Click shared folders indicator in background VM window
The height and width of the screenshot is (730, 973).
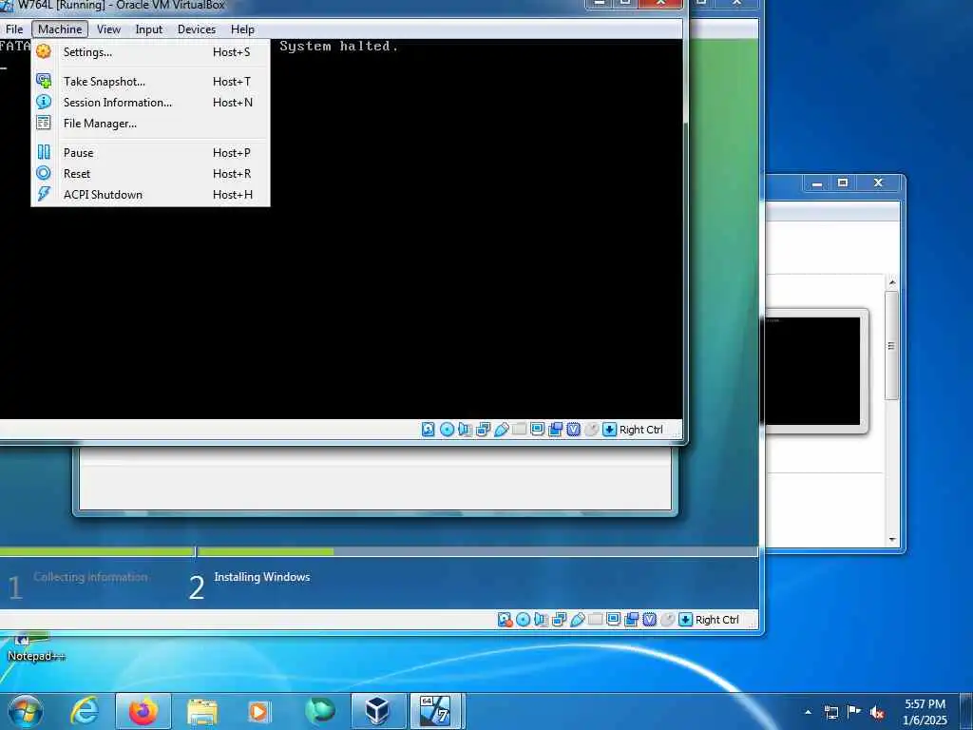click(x=595, y=620)
